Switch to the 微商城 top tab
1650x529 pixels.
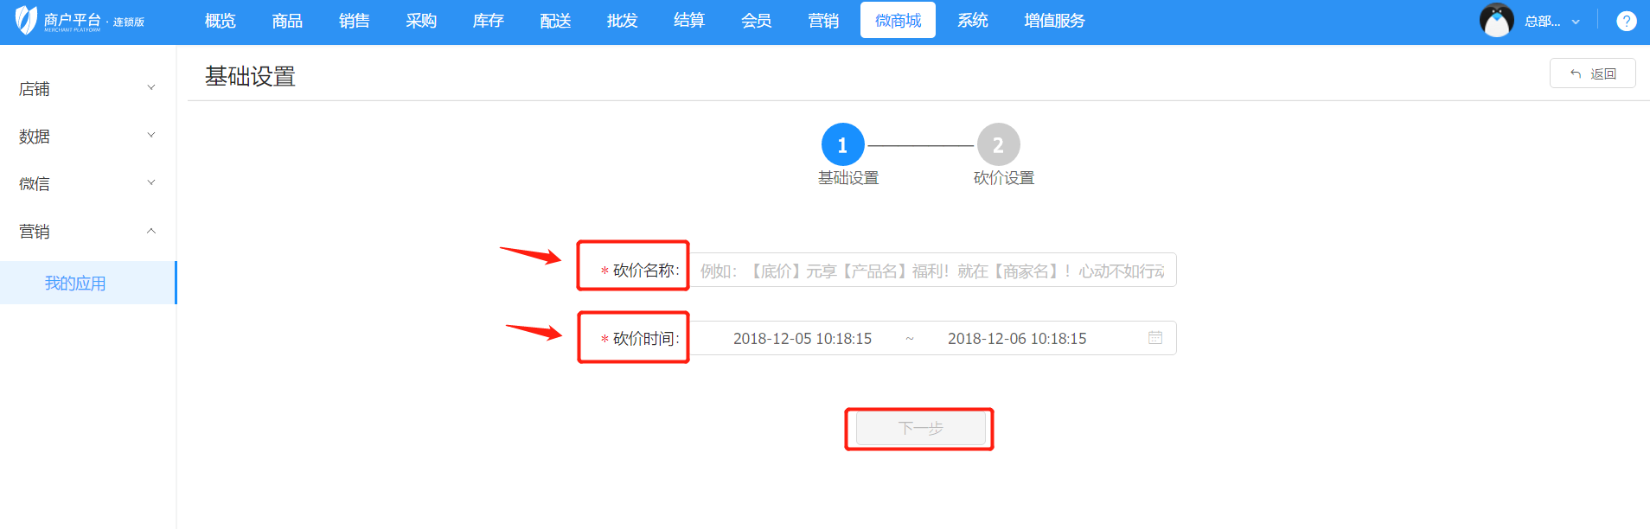(x=898, y=21)
